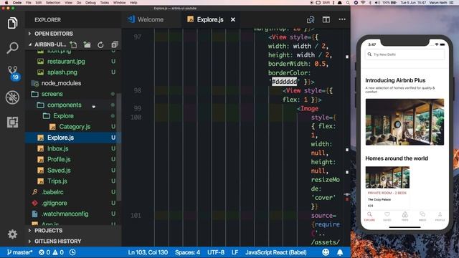This screenshot has height=258, width=459.
Task: Split the editor to the right
Action: (x=326, y=19)
